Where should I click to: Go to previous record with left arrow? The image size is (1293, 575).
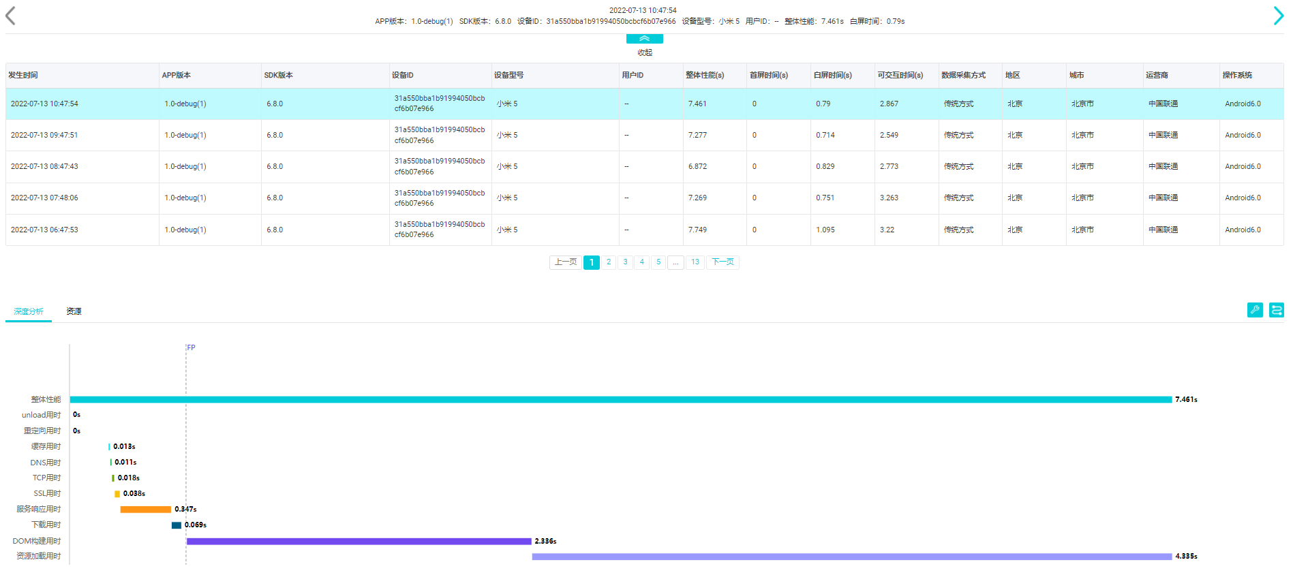[10, 16]
